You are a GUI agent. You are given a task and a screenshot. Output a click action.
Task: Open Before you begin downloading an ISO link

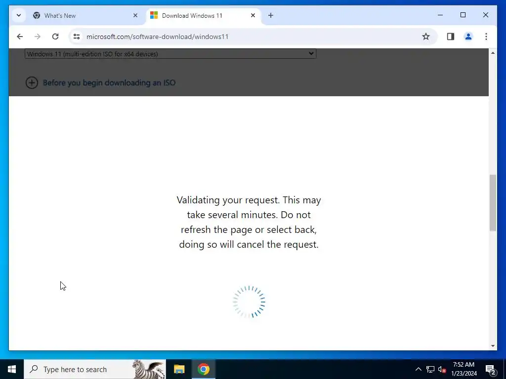point(109,83)
